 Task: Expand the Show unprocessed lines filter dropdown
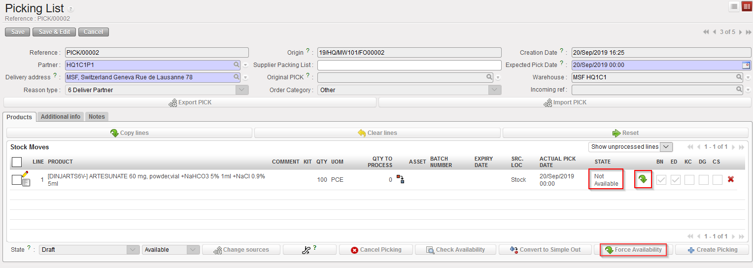(x=666, y=147)
